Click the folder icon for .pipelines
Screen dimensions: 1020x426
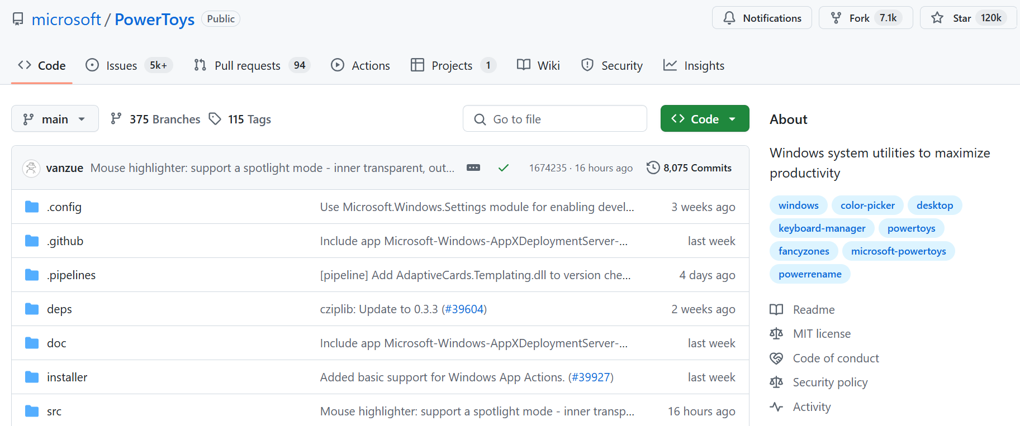pos(32,275)
